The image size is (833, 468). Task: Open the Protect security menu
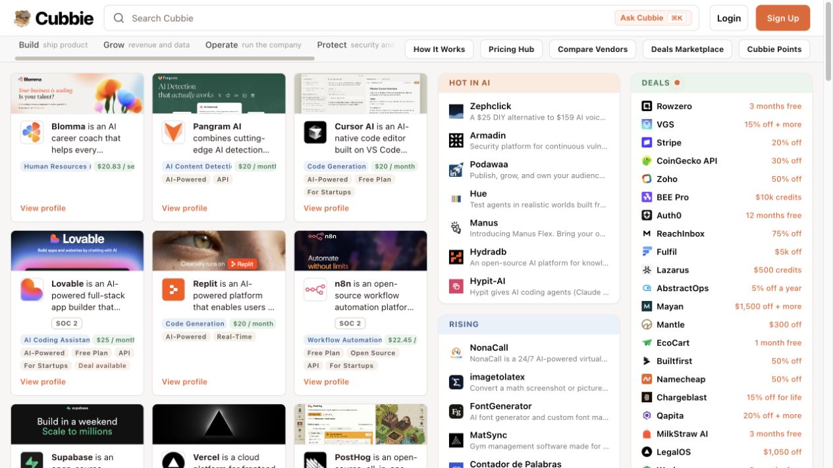[356, 45]
